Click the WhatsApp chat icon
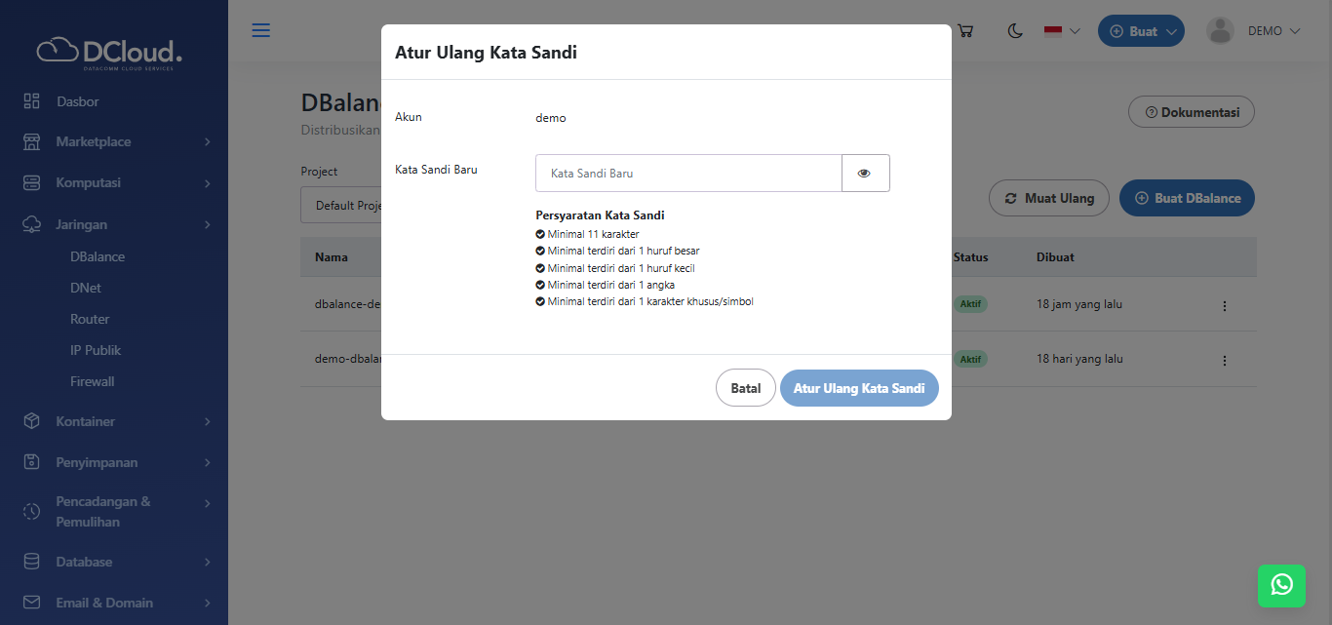Screen dimensions: 1332x625 coord(1281,585)
